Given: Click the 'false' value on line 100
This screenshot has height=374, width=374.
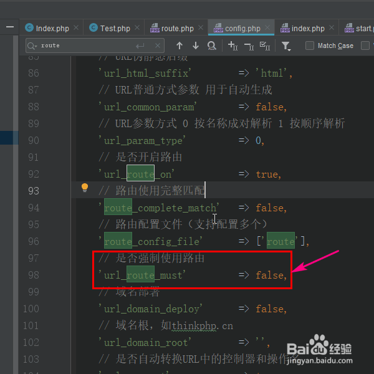Looking at the screenshot, I should (x=270, y=309).
